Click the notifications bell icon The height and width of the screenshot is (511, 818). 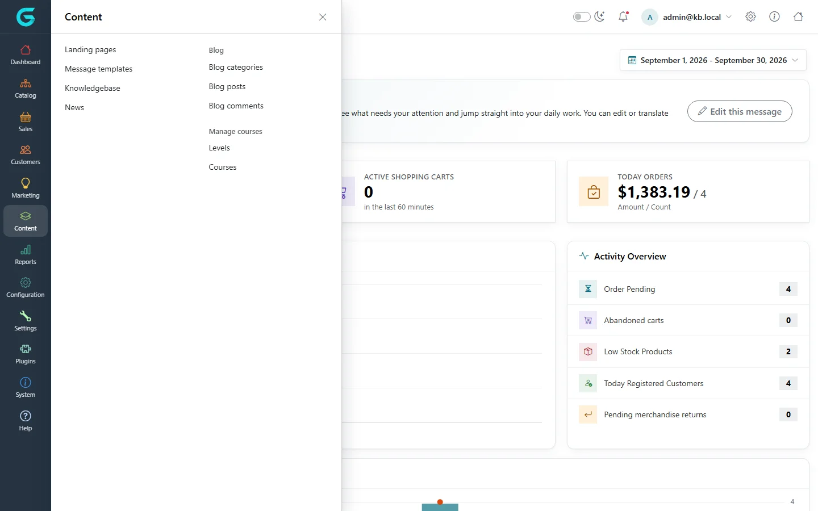(623, 16)
